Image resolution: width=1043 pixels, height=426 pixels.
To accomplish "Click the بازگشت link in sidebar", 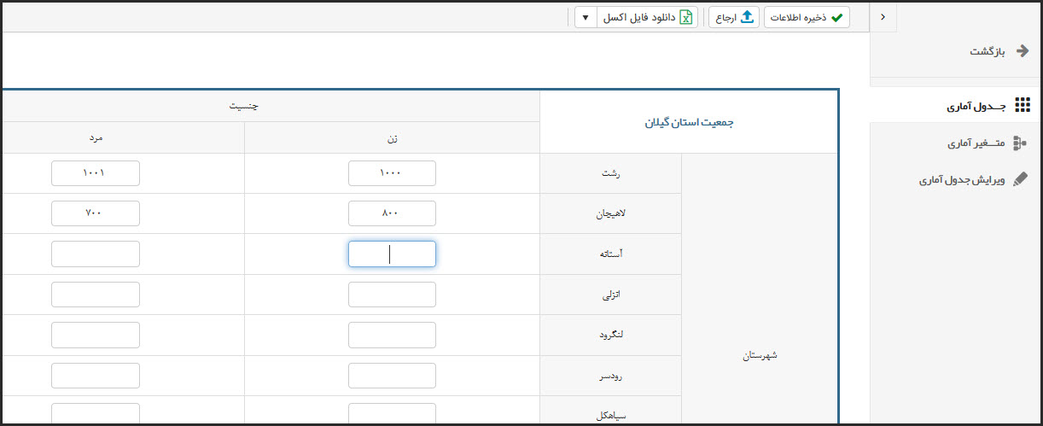I will click(988, 51).
